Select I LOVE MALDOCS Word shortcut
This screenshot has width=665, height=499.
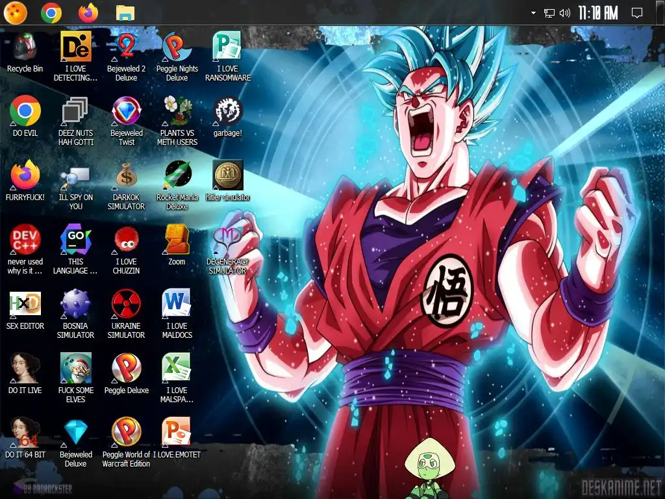click(177, 314)
